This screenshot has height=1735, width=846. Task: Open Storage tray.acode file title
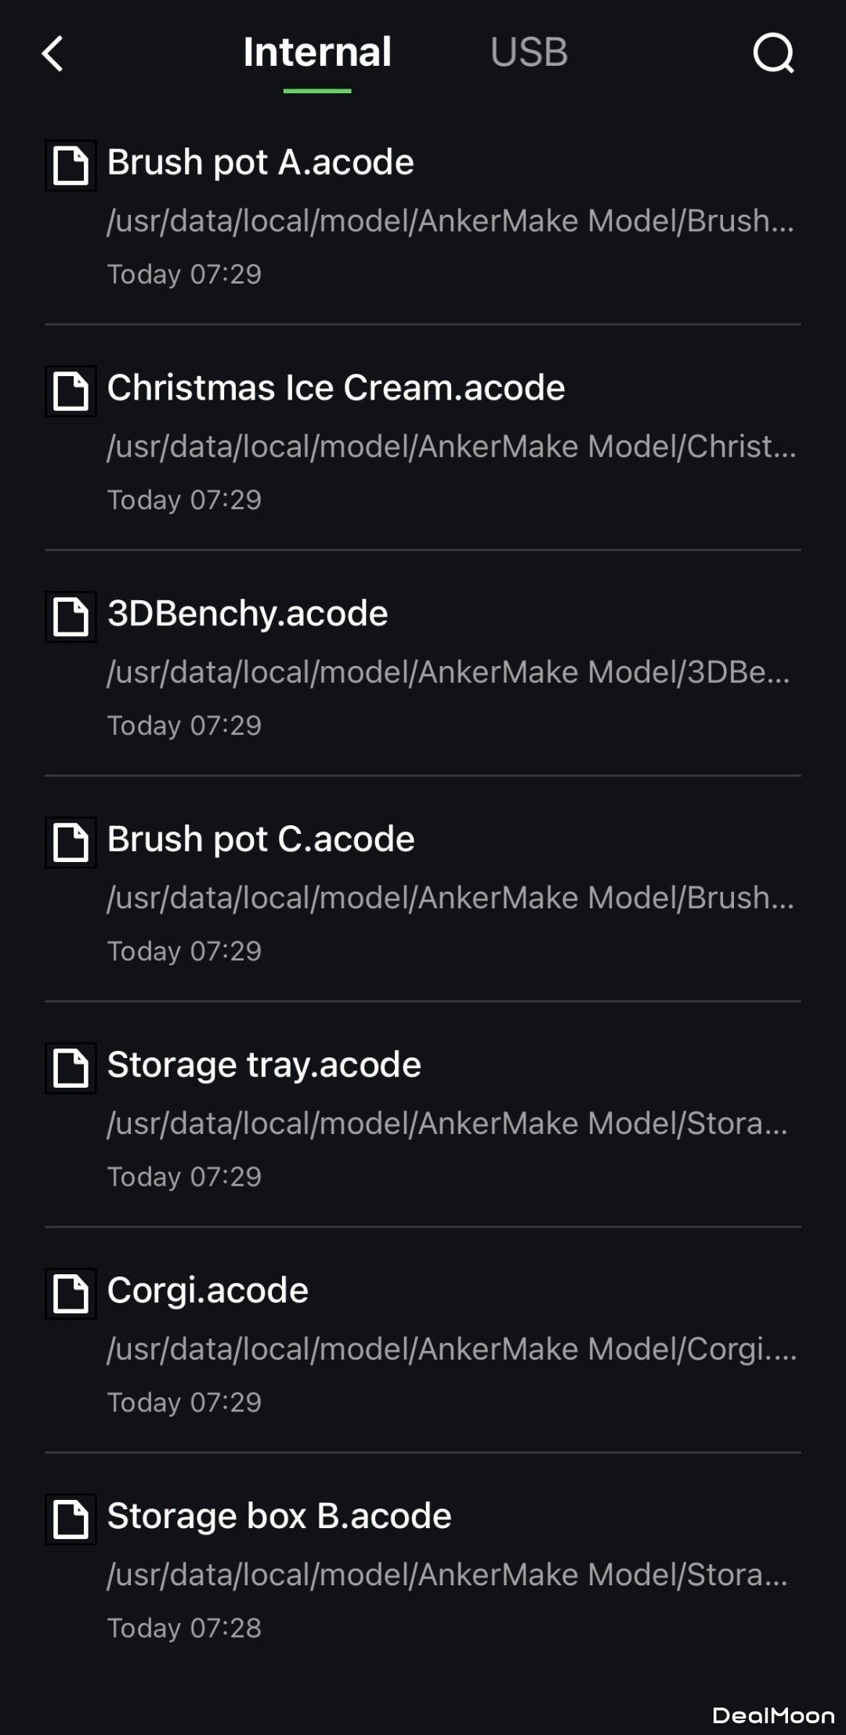(264, 1065)
